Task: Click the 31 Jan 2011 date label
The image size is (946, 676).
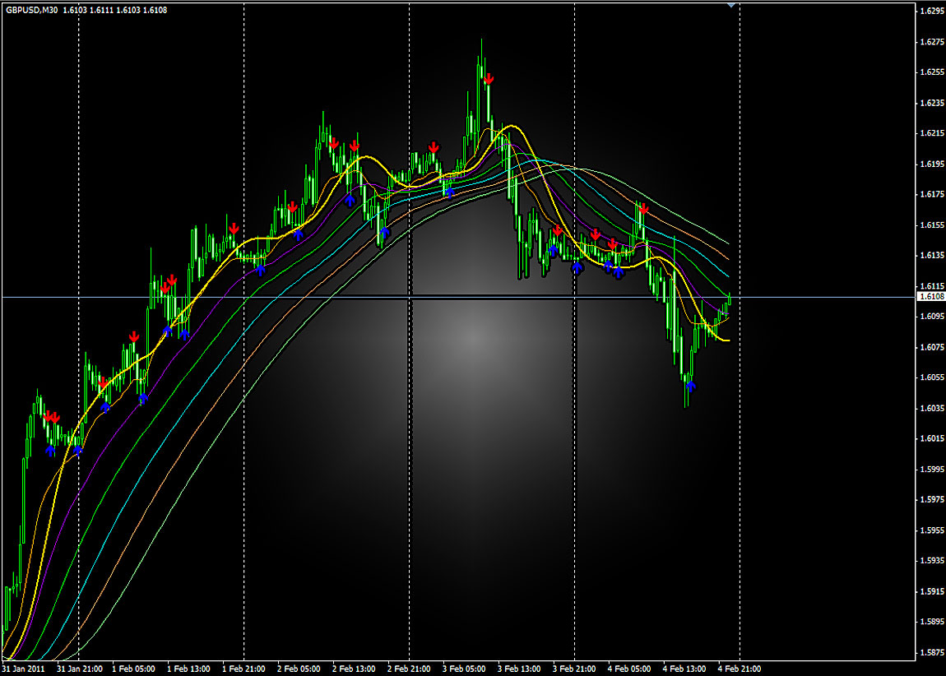Action: 22,669
